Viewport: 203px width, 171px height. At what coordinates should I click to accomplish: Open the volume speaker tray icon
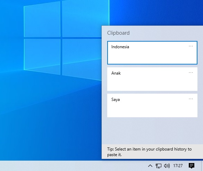pyautogui.click(x=167, y=166)
